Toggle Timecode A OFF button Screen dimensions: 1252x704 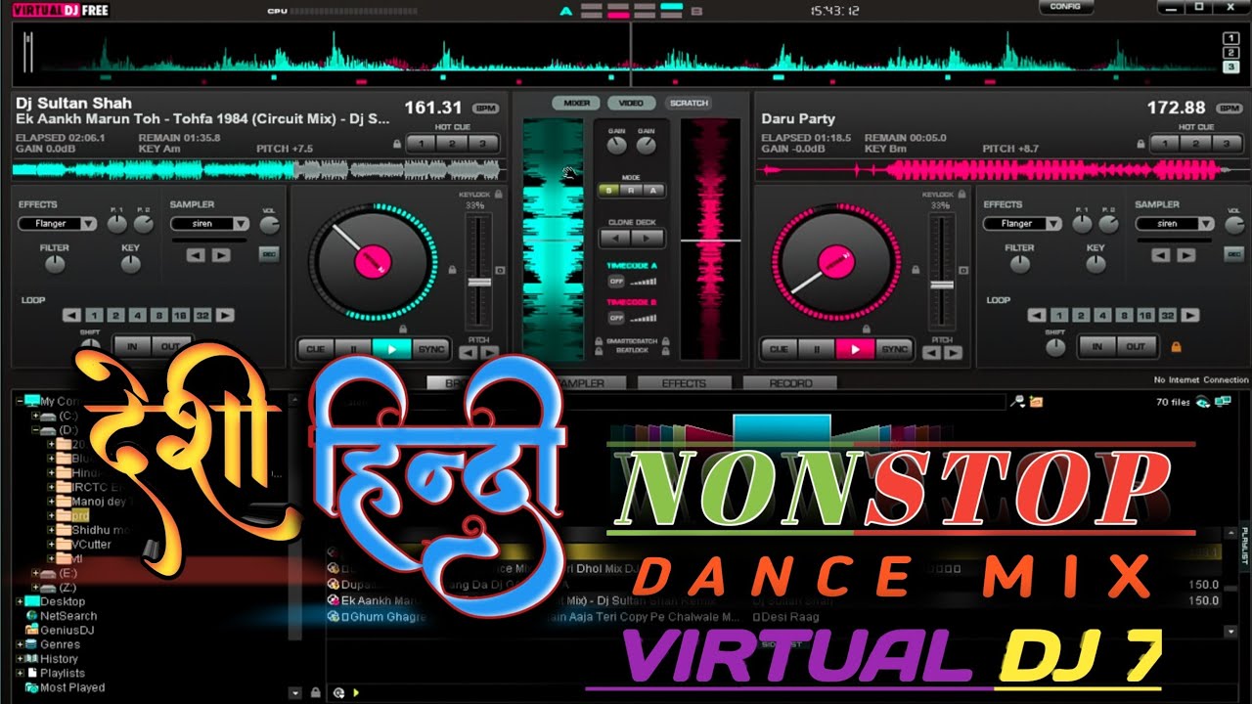pyautogui.click(x=617, y=281)
